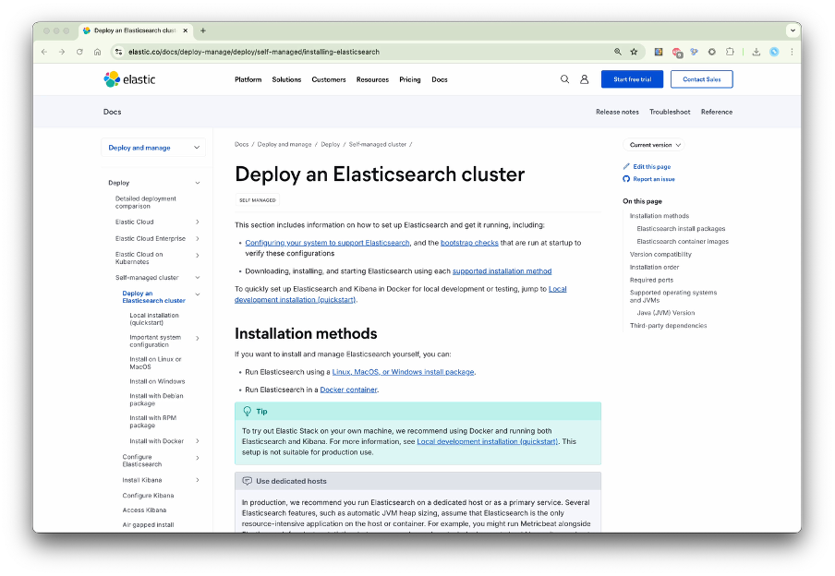835x576 pixels.
Task: Go back with browser back arrow
Action: 44,52
